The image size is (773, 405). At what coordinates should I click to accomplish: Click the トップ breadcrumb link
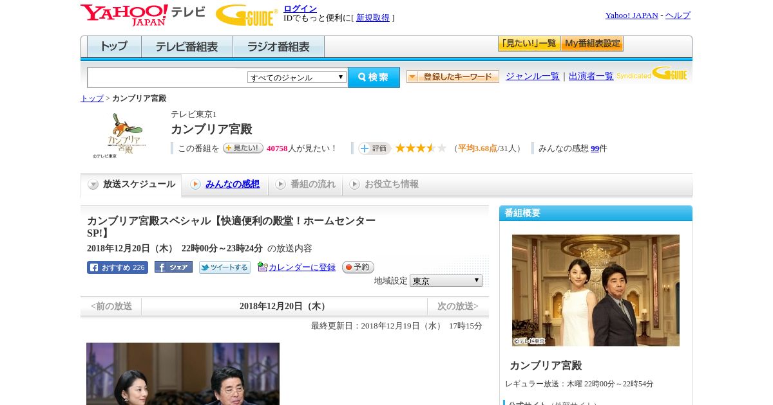click(x=92, y=98)
